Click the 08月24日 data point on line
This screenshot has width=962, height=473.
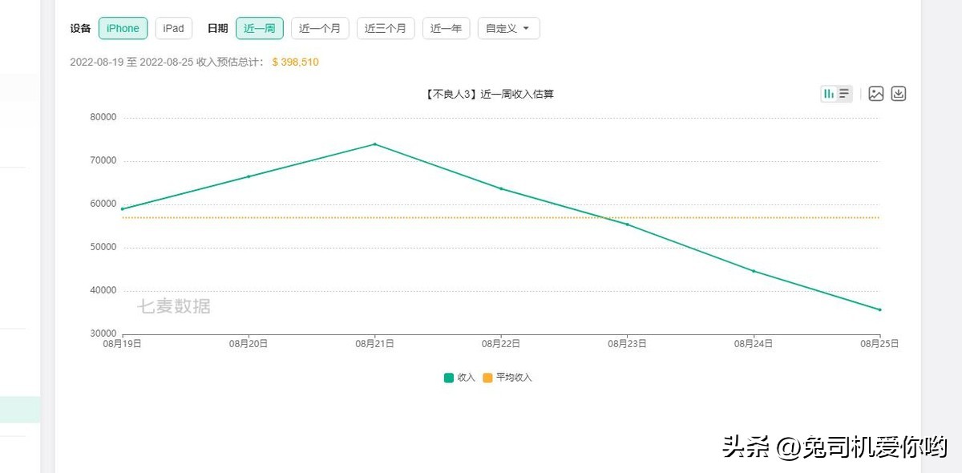(x=754, y=271)
